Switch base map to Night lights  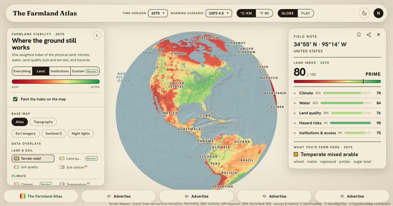pos(81,133)
